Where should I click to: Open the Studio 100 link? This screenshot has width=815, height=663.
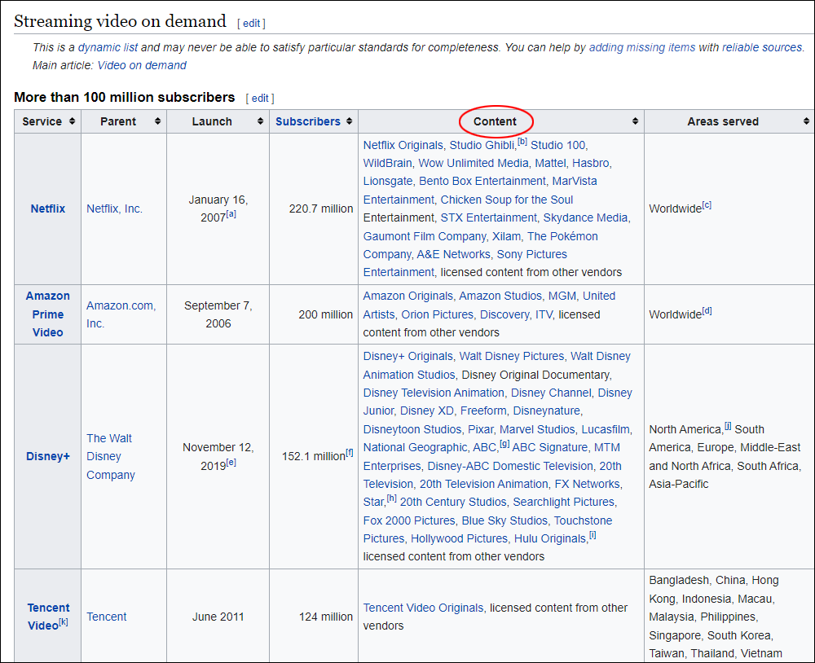point(557,145)
